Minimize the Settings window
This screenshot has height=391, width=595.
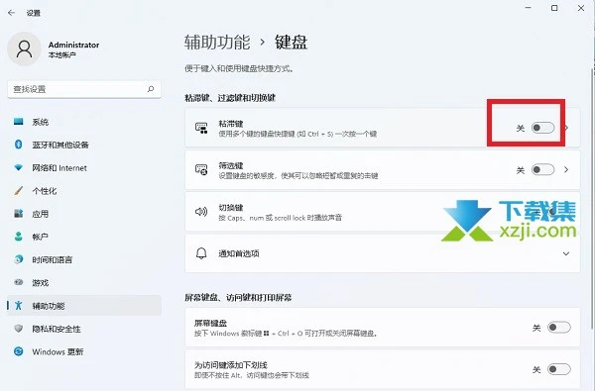pyautogui.click(x=528, y=8)
